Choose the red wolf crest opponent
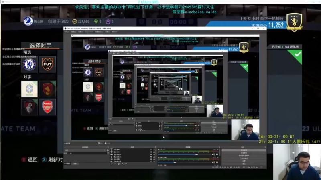Screen dimensions: 321x180 coord(47,89)
